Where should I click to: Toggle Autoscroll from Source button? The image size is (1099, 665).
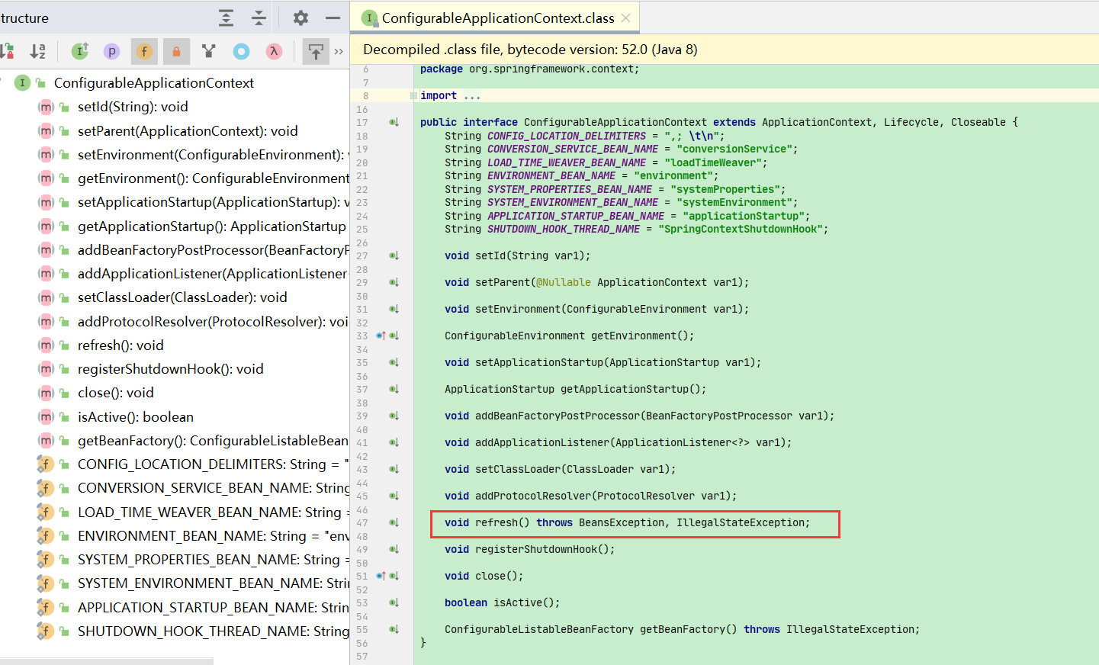pyautogui.click(x=316, y=51)
